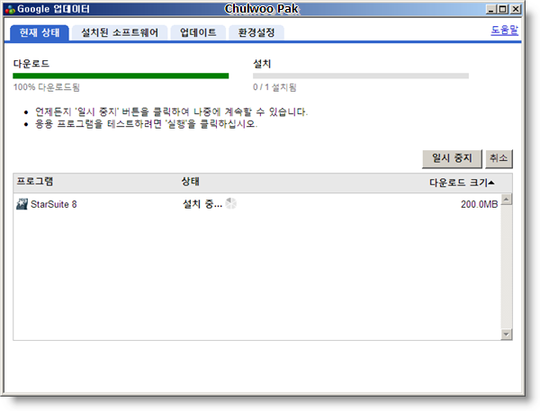Click the 0 / 1 설치됨 status text
The height and width of the screenshot is (411, 540).
[274, 87]
